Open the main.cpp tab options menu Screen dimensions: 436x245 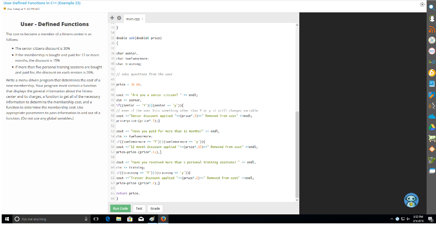pyautogui.click(x=142, y=19)
